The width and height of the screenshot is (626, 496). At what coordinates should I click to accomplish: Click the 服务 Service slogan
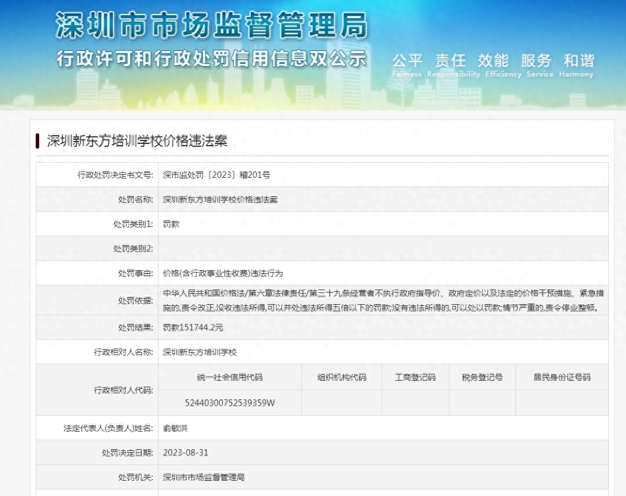(x=540, y=65)
